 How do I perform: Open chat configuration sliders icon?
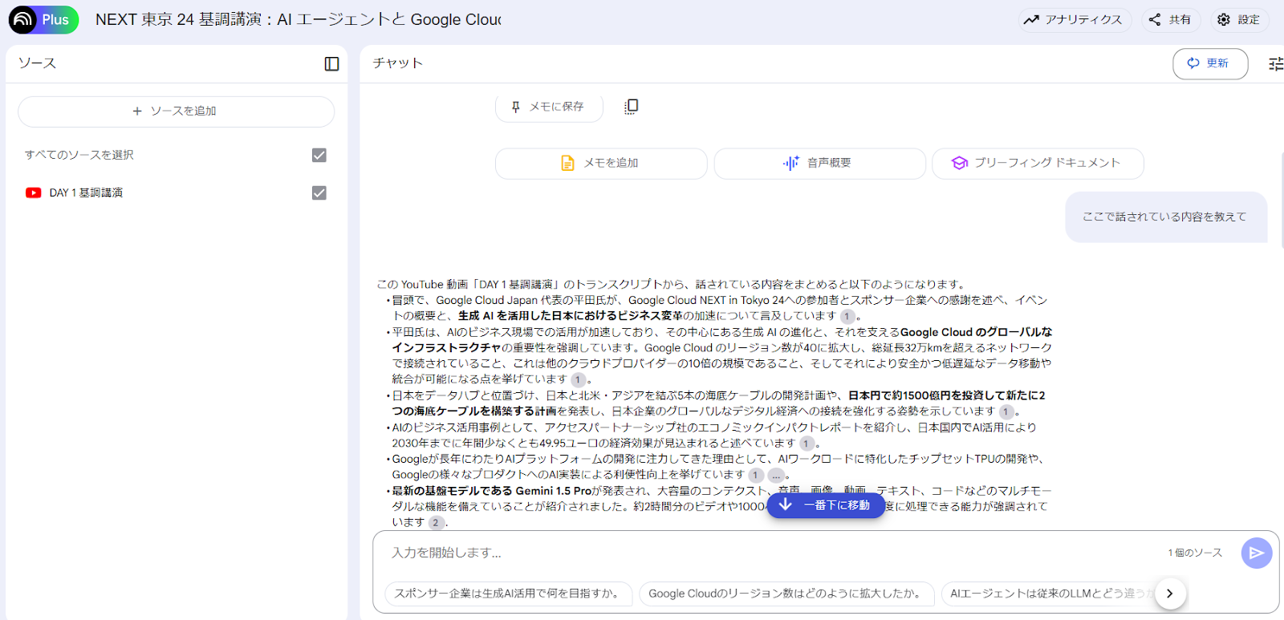(x=1275, y=63)
